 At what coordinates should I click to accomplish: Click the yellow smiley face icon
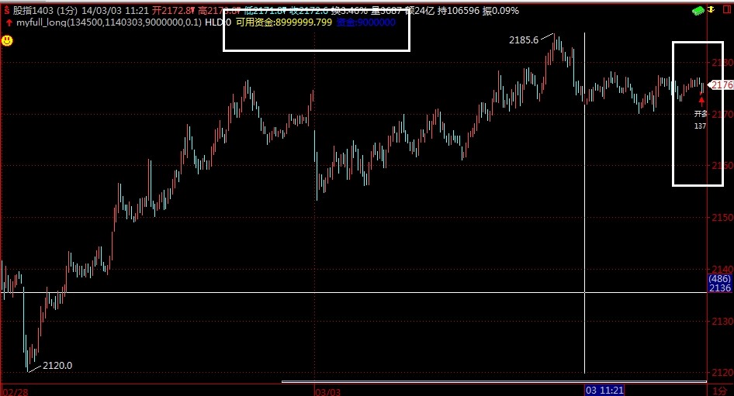pos(7,40)
